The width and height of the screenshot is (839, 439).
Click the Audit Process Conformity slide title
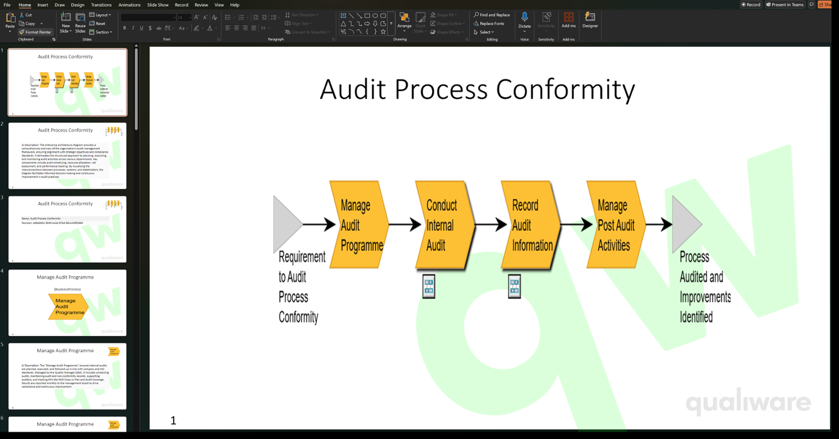(477, 89)
